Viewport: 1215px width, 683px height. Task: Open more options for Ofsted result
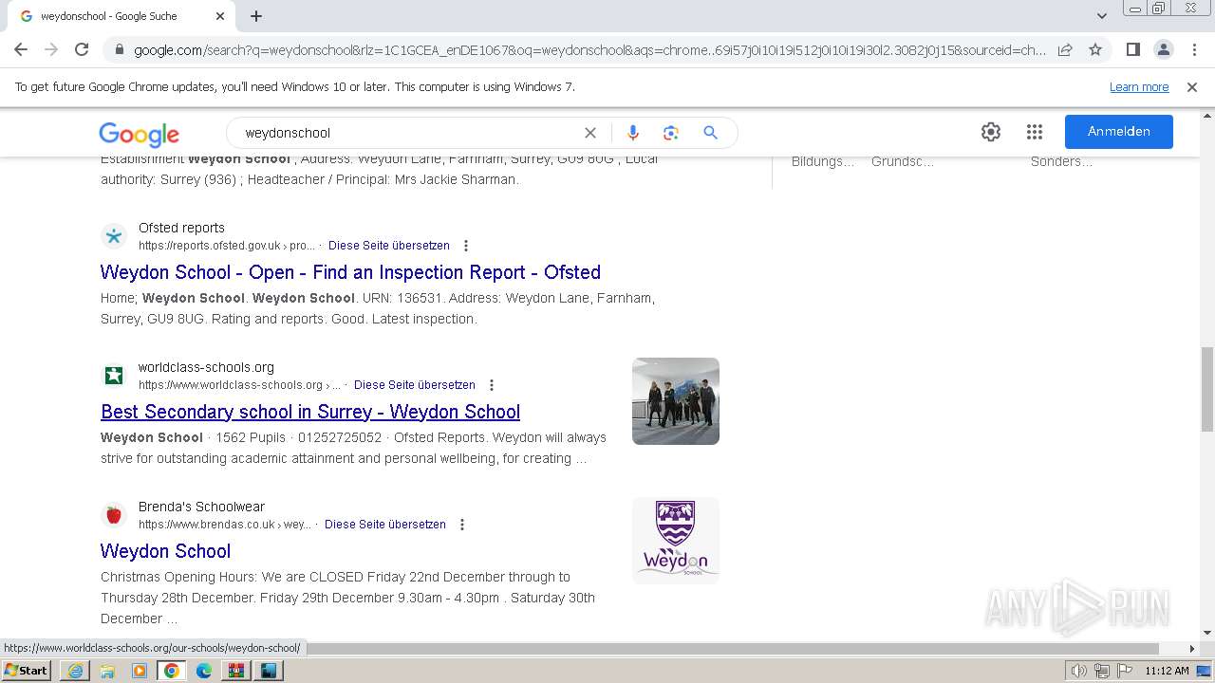coord(466,246)
